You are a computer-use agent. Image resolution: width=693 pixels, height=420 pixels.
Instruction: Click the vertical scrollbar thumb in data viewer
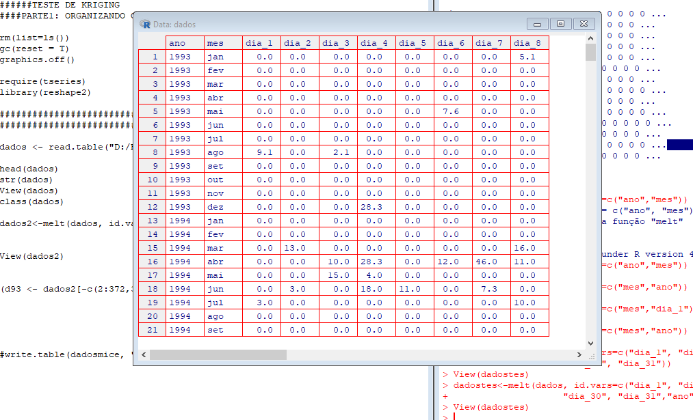[590, 52]
